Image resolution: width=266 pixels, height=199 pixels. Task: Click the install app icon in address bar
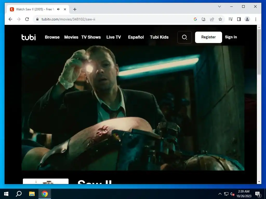click(204, 19)
